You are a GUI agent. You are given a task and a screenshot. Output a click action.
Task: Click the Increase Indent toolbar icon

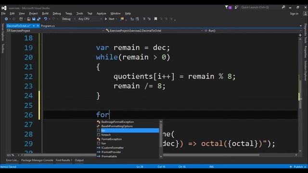(137, 19)
